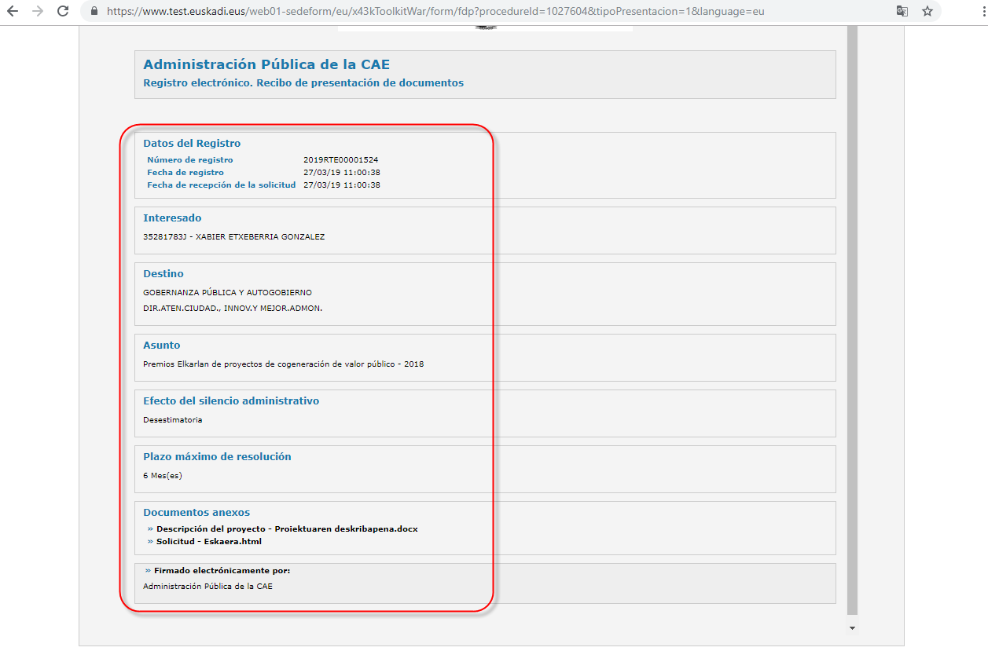The height and width of the screenshot is (651, 988).
Task: Click the registration number 2019RTE00001524
Action: [x=340, y=160]
